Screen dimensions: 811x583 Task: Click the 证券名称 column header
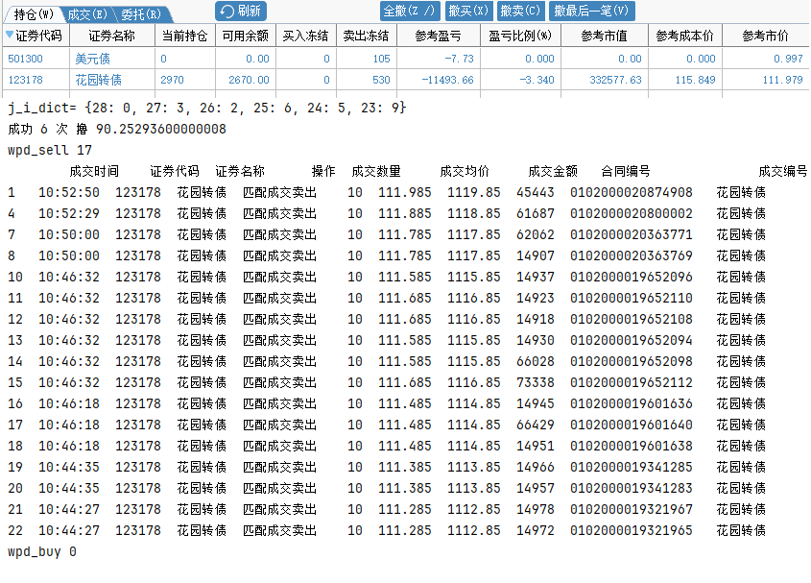pos(111,36)
